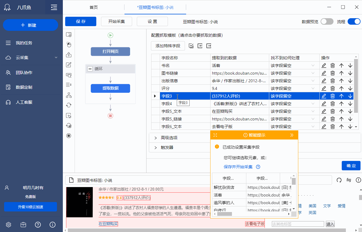Click 升级10倍云加速 button

(31, 207)
